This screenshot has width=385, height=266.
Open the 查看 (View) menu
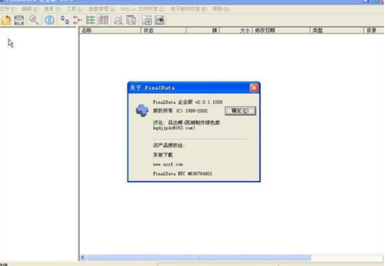click(52, 9)
